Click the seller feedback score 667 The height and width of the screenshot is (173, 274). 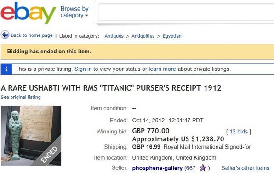(x=191, y=168)
